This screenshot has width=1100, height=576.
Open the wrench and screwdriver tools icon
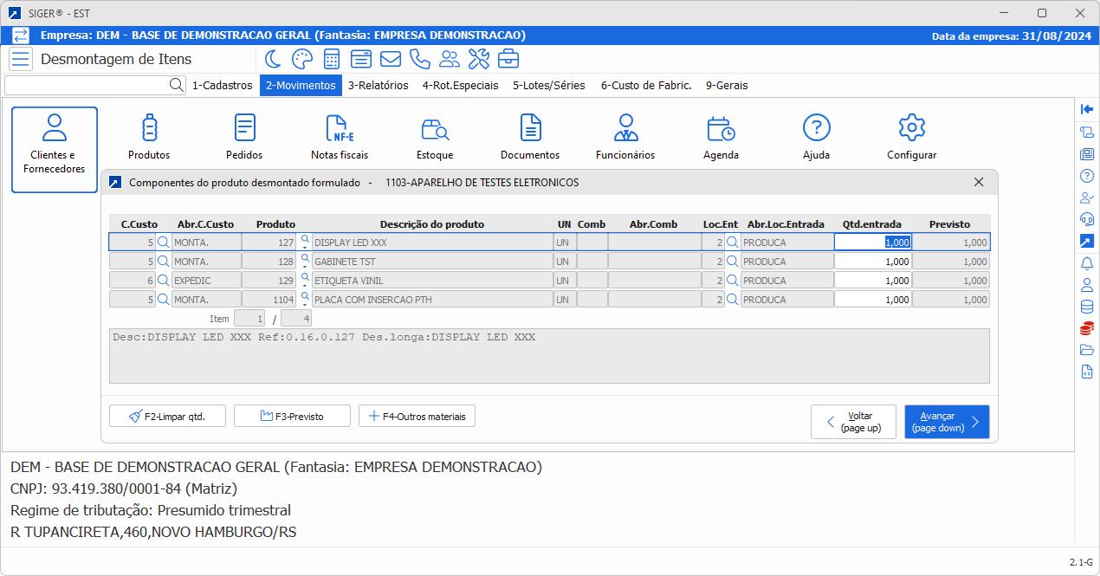(478, 59)
